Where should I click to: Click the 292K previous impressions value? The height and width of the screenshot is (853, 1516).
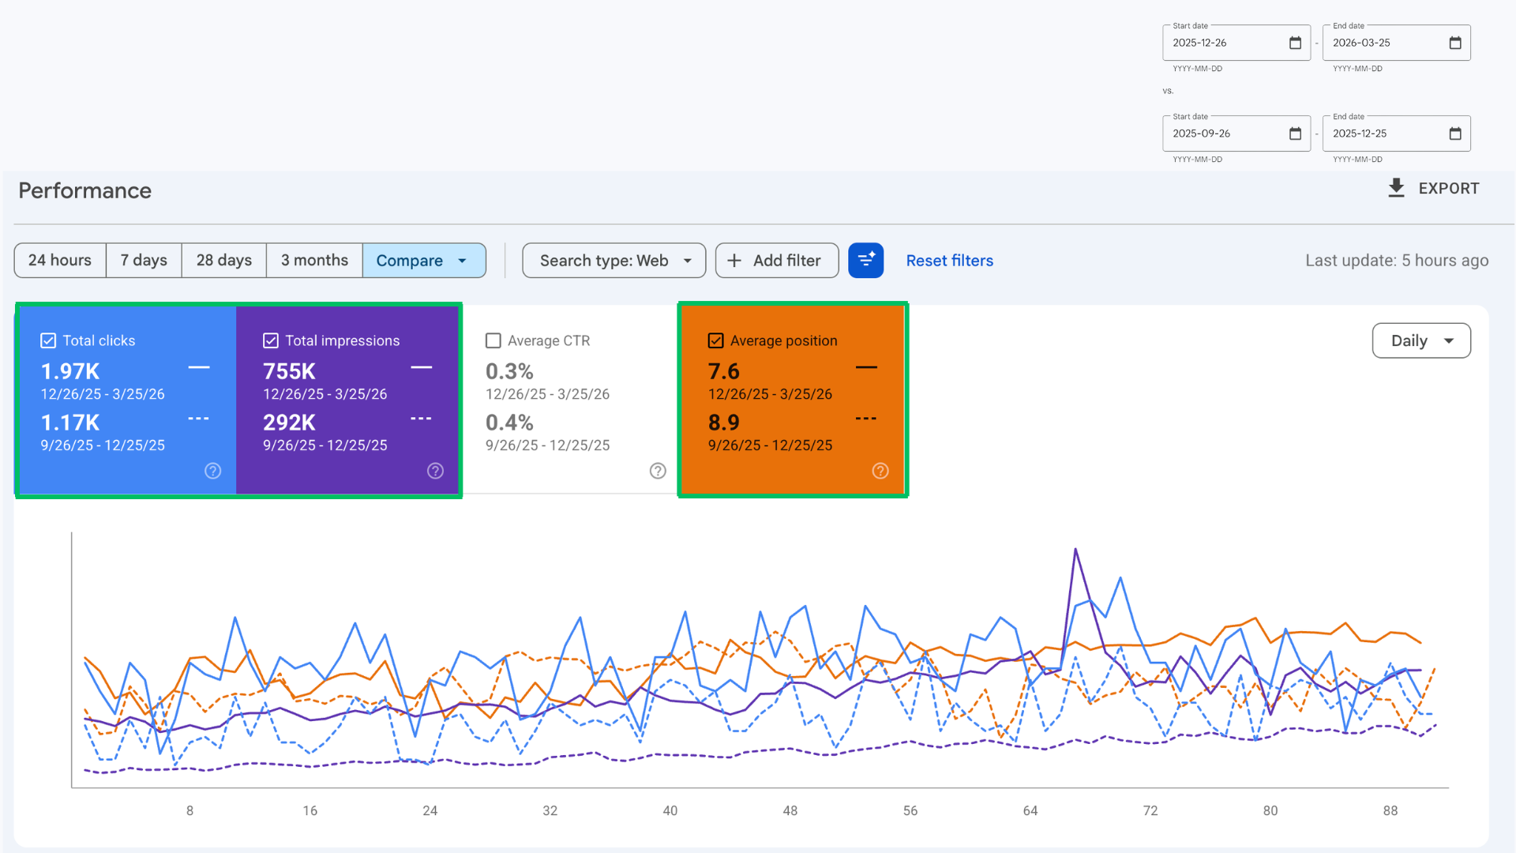[x=289, y=423]
